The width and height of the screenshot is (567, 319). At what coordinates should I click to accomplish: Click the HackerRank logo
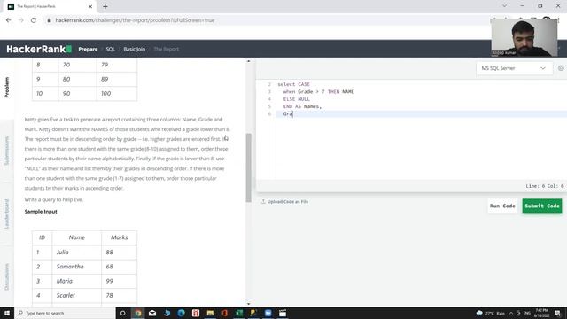[39, 49]
